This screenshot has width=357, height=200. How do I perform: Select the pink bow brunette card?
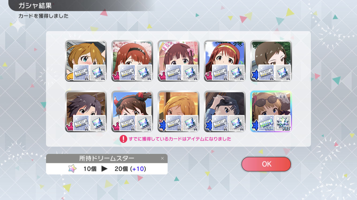tap(178, 61)
